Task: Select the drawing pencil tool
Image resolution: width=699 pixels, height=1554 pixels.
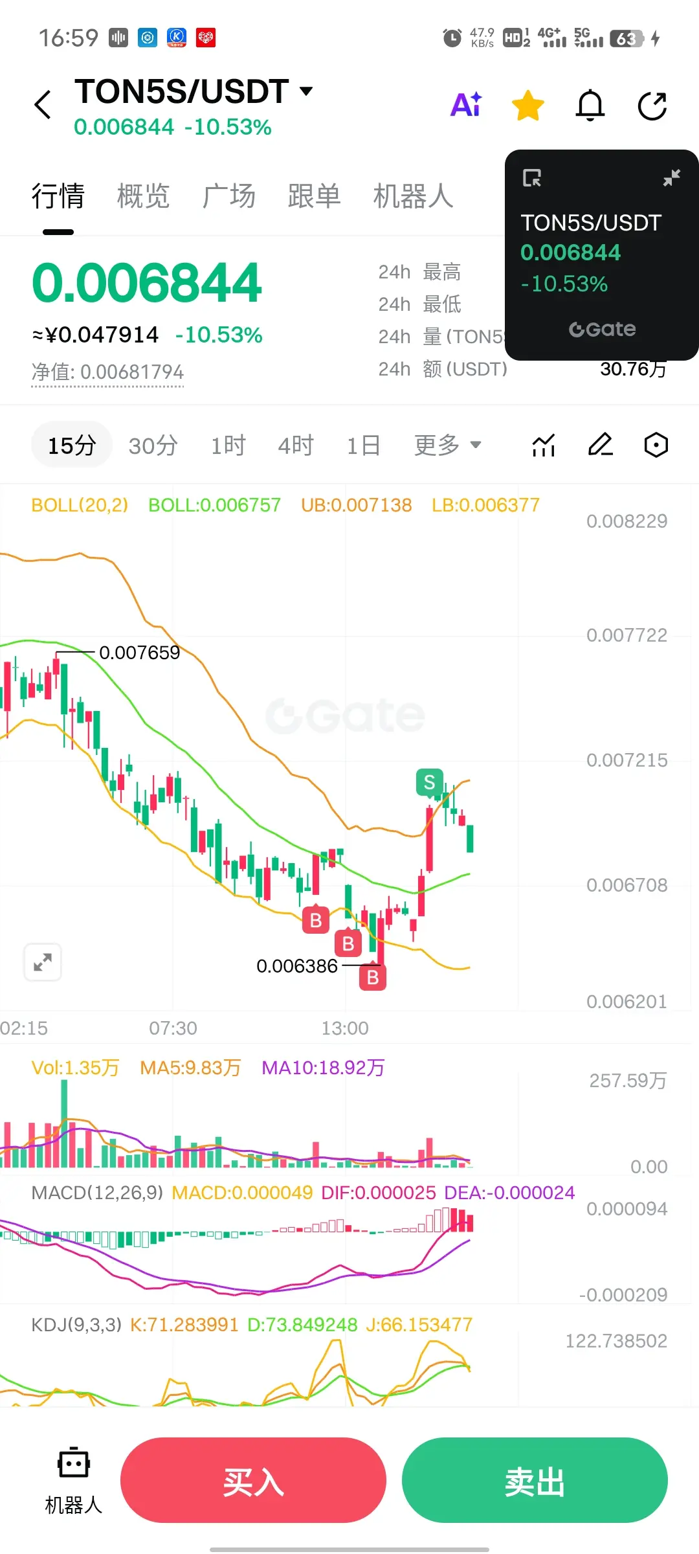Action: [x=600, y=445]
